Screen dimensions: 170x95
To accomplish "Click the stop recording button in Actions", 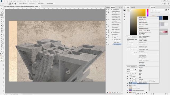I will (x=108, y=93).
